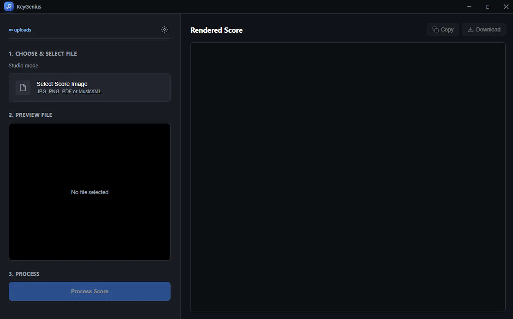
Task: Click the '1. CHOOSE & SELECT FILE' heading
Action: 43,54
